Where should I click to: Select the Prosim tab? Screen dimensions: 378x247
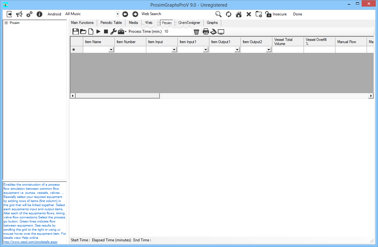coord(167,23)
